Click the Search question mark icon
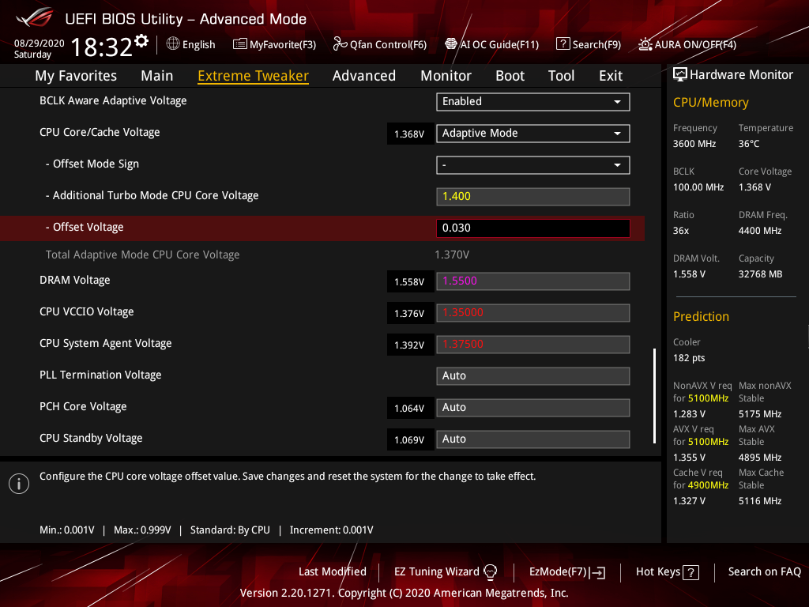Image resolution: width=809 pixels, height=607 pixels. pyautogui.click(x=563, y=44)
